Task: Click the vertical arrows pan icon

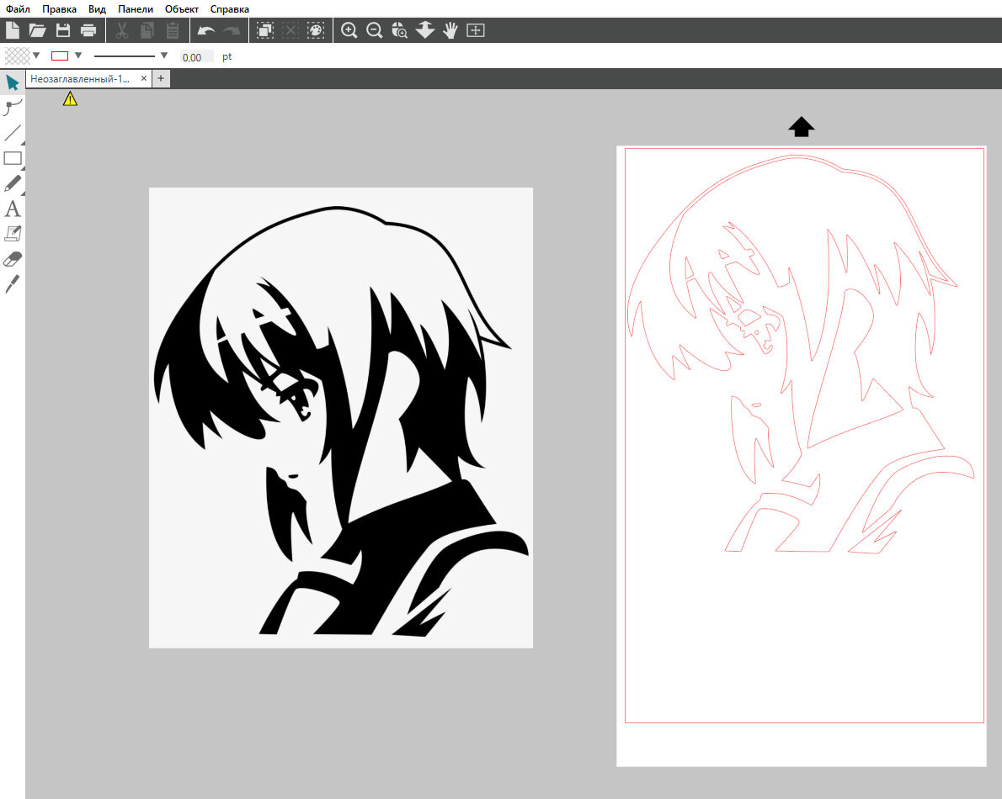Action: [x=425, y=30]
